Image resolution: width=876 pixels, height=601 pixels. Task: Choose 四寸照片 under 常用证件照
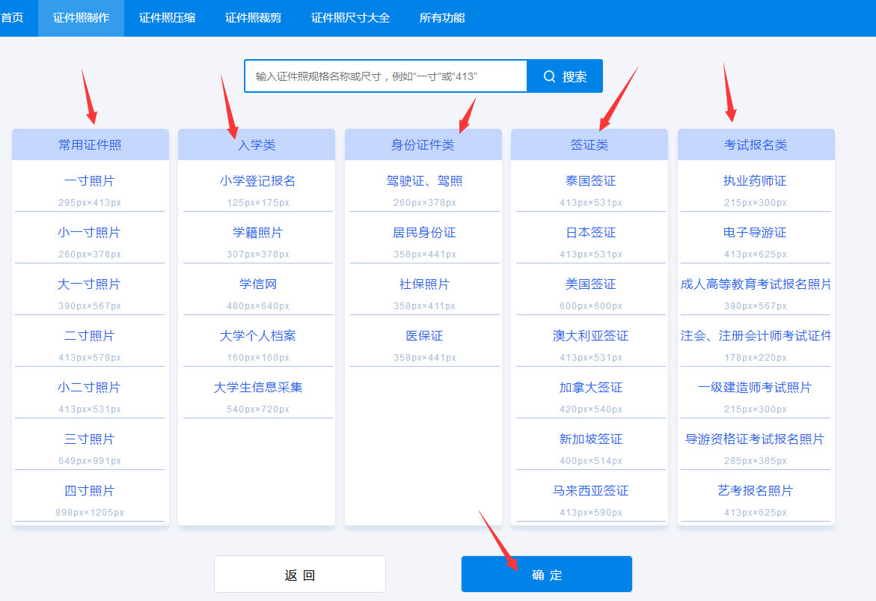[x=90, y=491]
